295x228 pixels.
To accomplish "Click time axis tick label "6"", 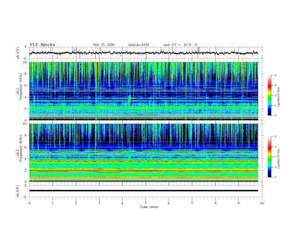I will [x=169, y=203].
